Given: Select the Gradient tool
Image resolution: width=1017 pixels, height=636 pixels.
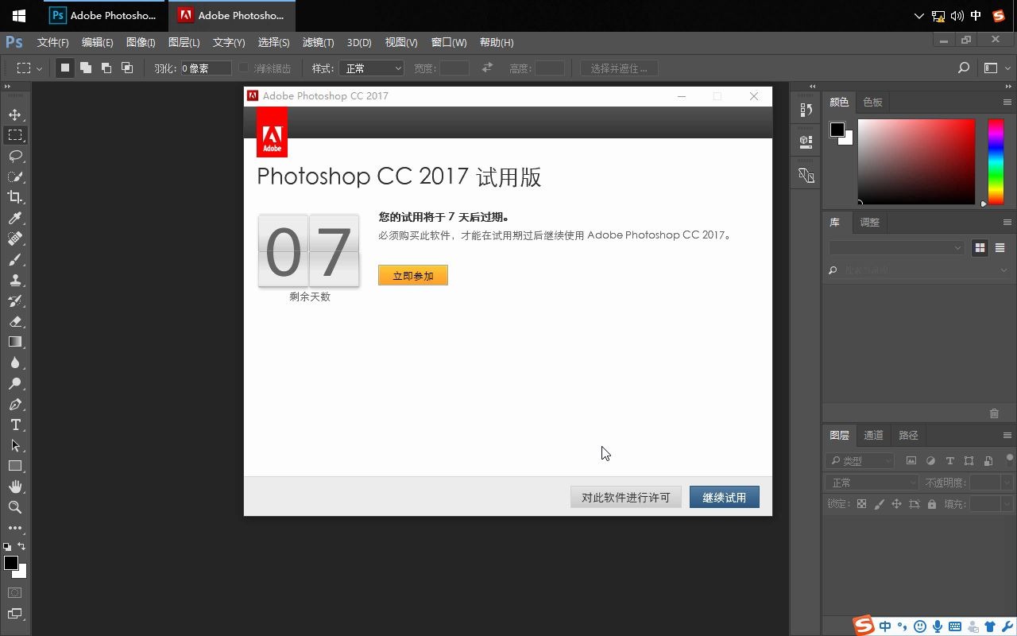Looking at the screenshot, I should [16, 342].
